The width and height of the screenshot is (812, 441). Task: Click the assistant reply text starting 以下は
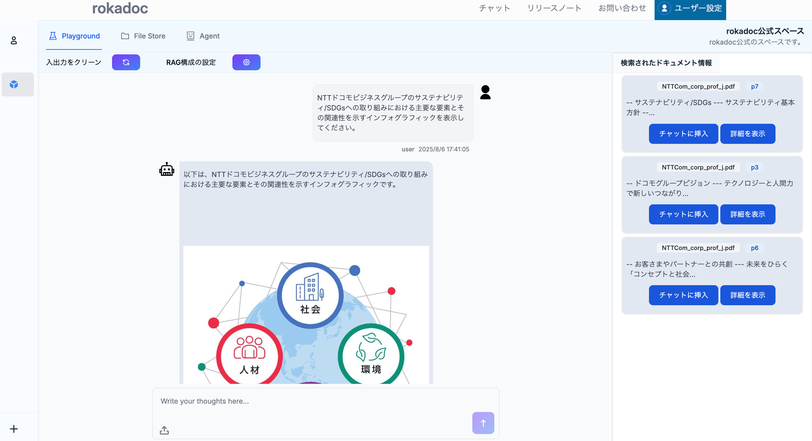pyautogui.click(x=305, y=179)
